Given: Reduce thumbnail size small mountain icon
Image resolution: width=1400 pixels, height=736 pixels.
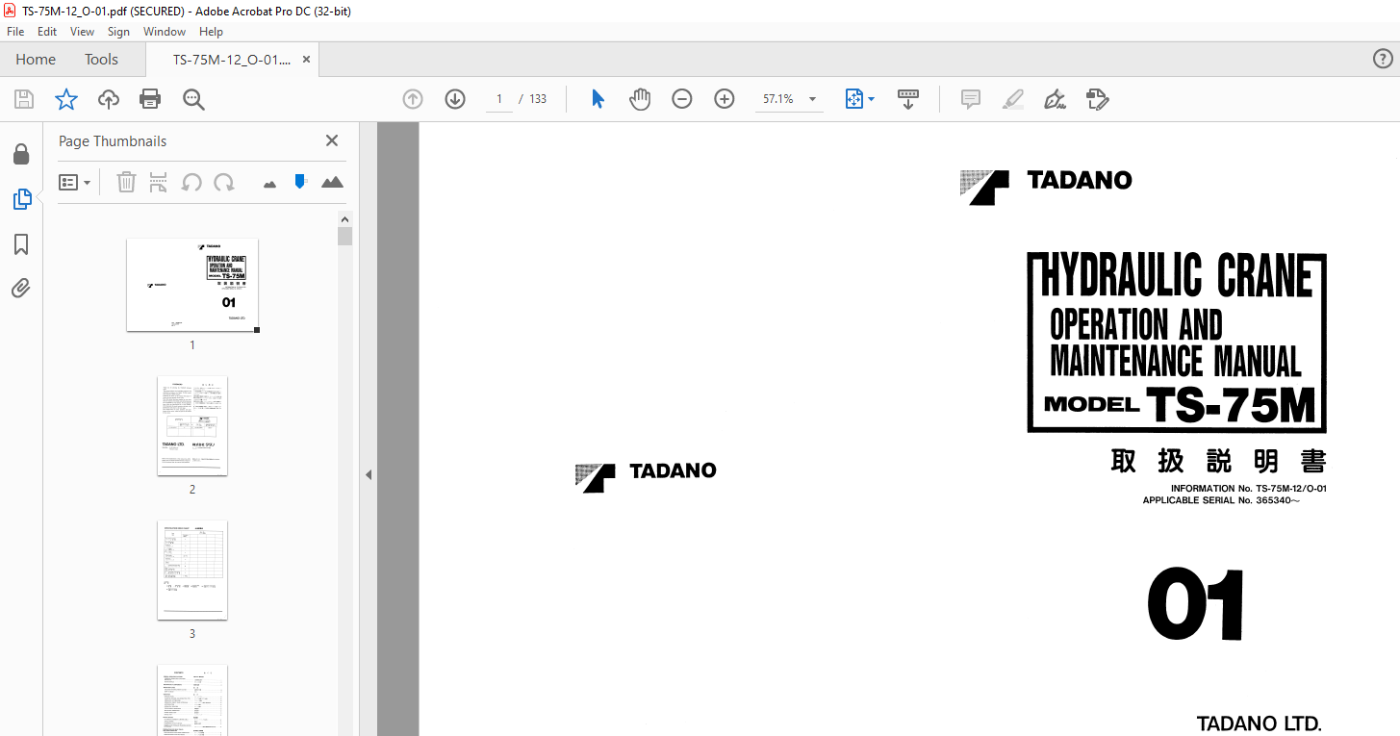Looking at the screenshot, I should pos(269,183).
